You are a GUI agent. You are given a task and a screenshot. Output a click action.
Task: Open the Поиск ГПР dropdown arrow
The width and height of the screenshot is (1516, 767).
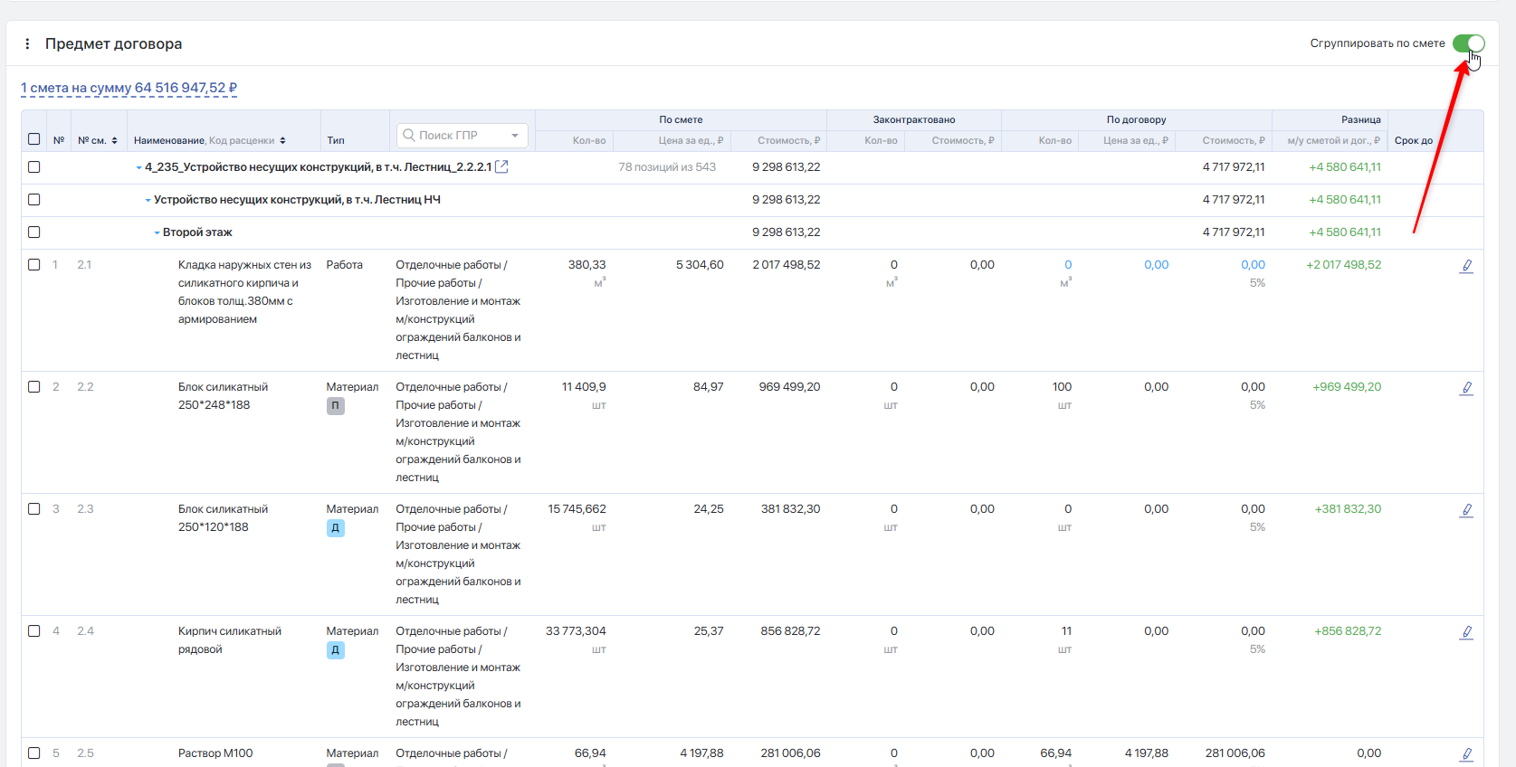515,136
